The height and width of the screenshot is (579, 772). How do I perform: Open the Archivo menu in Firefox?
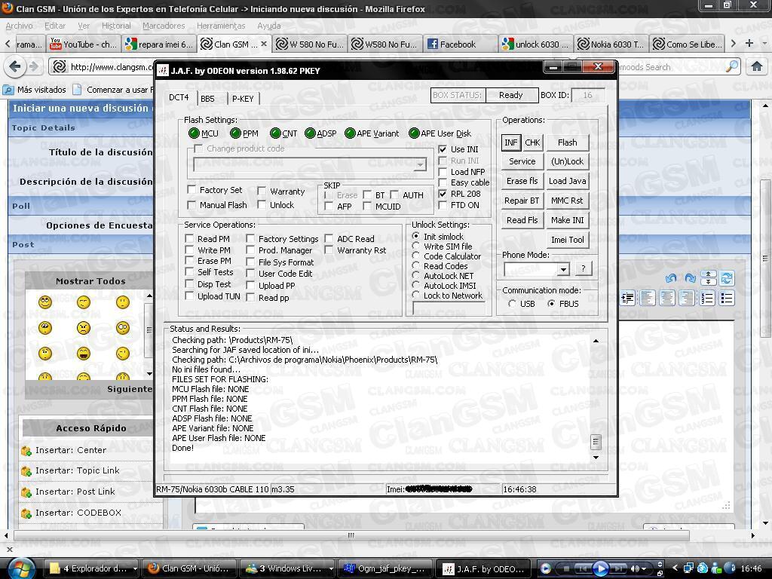tap(19, 26)
